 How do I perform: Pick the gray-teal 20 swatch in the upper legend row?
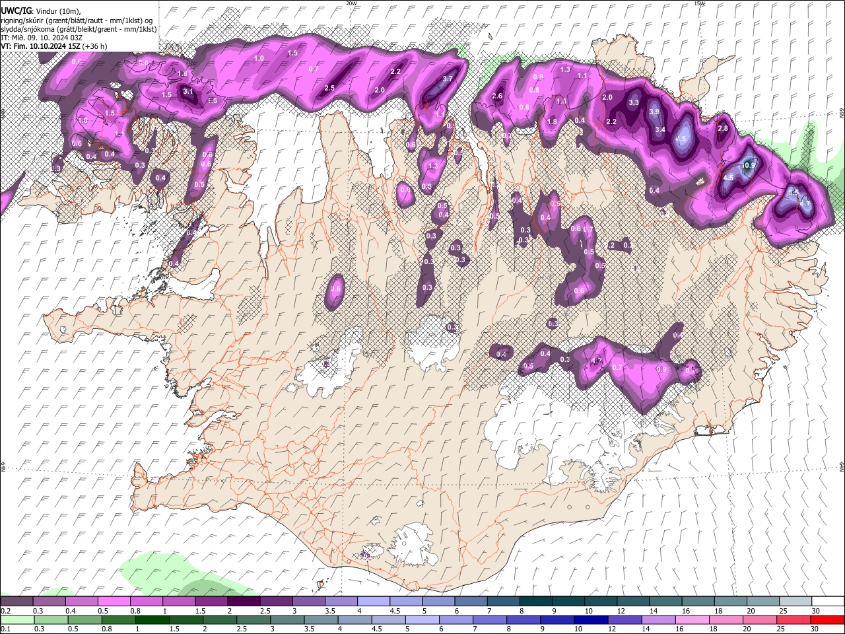[763, 602]
